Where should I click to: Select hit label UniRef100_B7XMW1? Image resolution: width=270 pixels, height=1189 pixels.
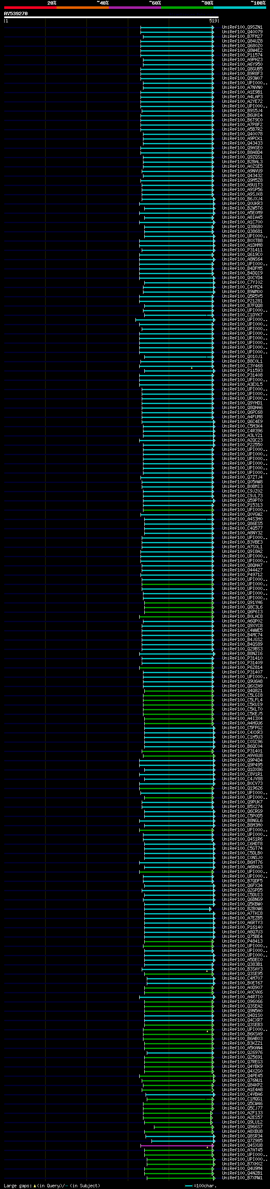pyautogui.click(x=242, y=1178)
